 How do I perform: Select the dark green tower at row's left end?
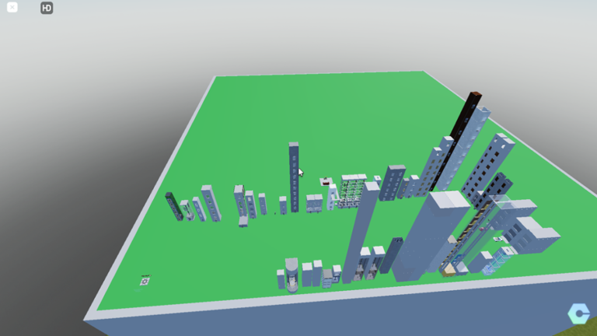tap(173, 206)
